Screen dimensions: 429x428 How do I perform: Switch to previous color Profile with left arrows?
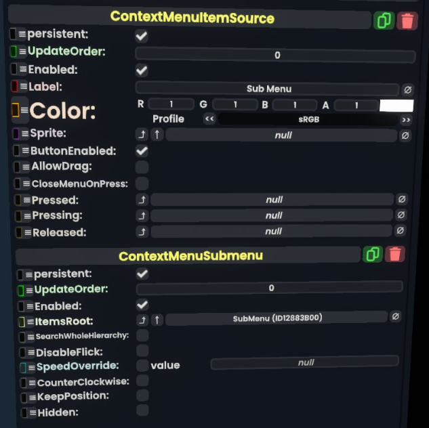click(x=209, y=119)
